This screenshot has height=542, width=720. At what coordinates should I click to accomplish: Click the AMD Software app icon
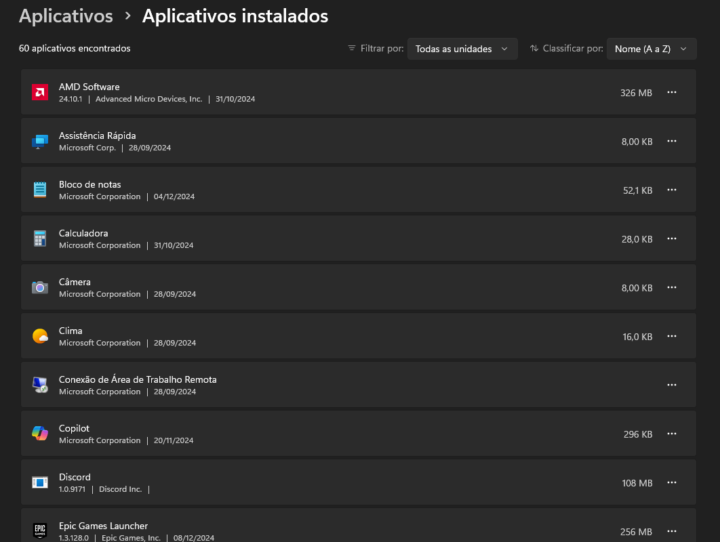pos(40,92)
